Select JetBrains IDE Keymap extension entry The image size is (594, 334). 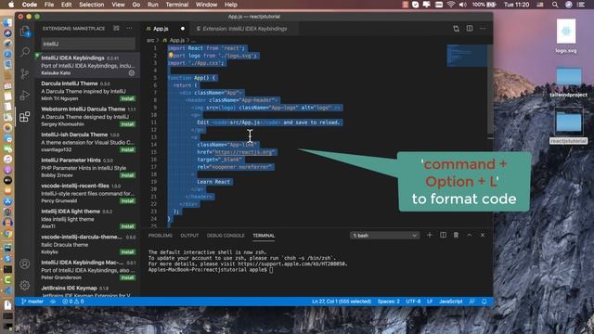point(87,290)
